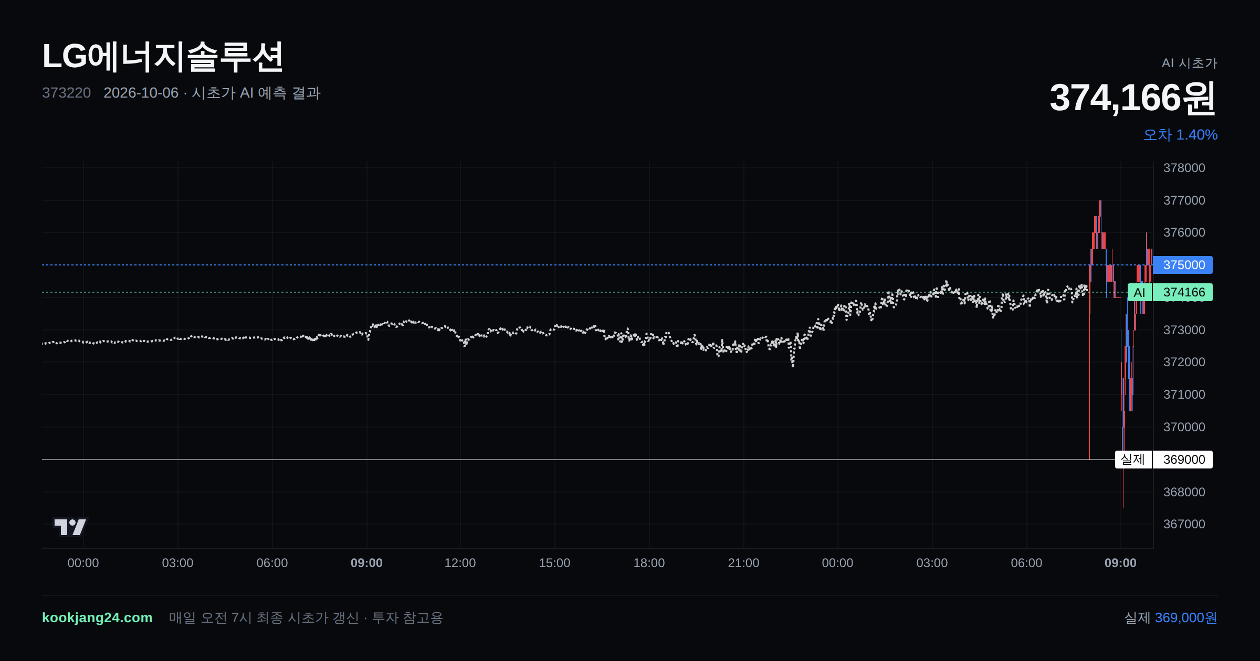Viewport: 1260px width, 661px height.
Task: Select the 367000 price axis label
Action: [x=1184, y=524]
